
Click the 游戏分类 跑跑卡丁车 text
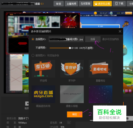coord(18,118)
